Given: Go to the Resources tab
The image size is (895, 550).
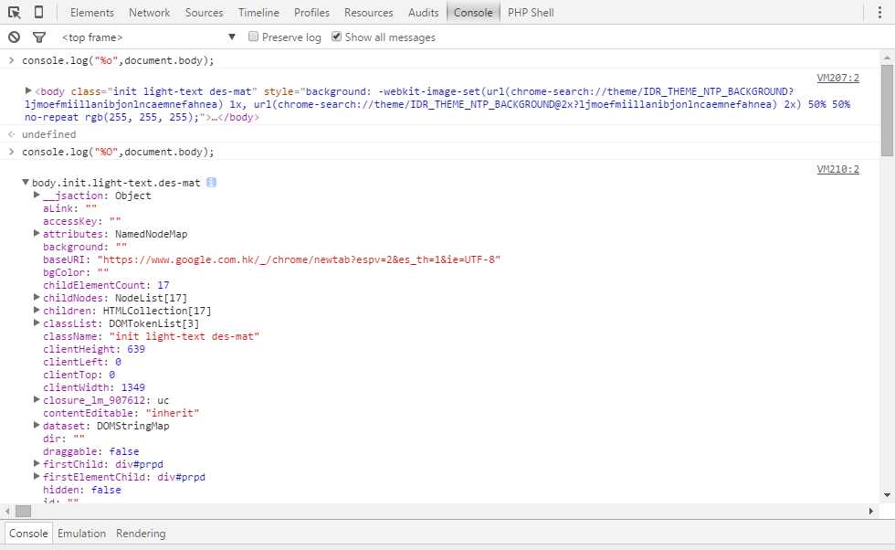Looking at the screenshot, I should click(x=369, y=13).
